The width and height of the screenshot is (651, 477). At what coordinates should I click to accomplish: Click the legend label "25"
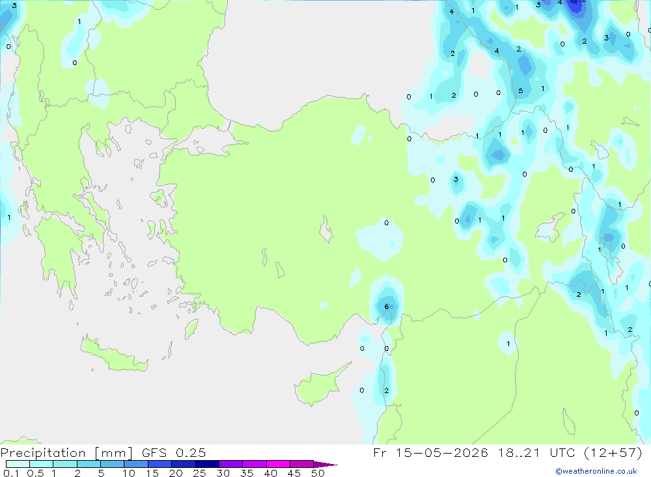click(x=199, y=473)
